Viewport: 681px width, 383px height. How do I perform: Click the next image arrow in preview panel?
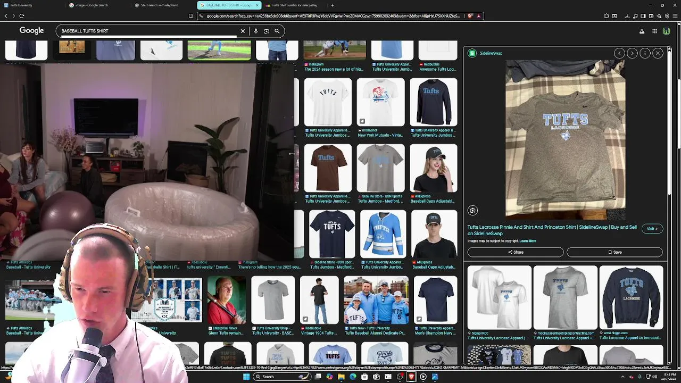[632, 53]
